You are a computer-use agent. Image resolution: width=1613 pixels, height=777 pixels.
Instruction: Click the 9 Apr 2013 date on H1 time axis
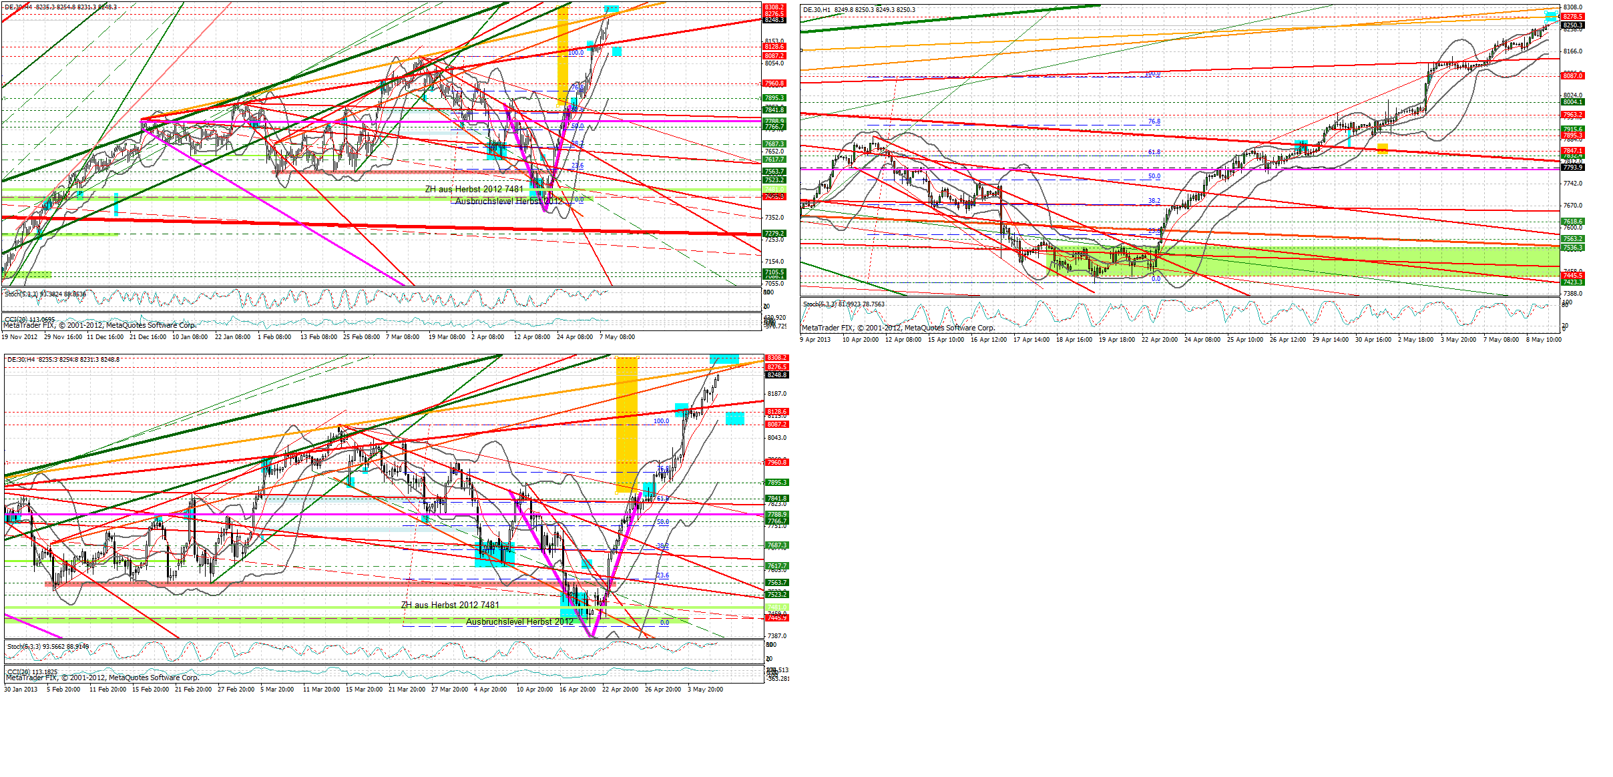tap(815, 340)
